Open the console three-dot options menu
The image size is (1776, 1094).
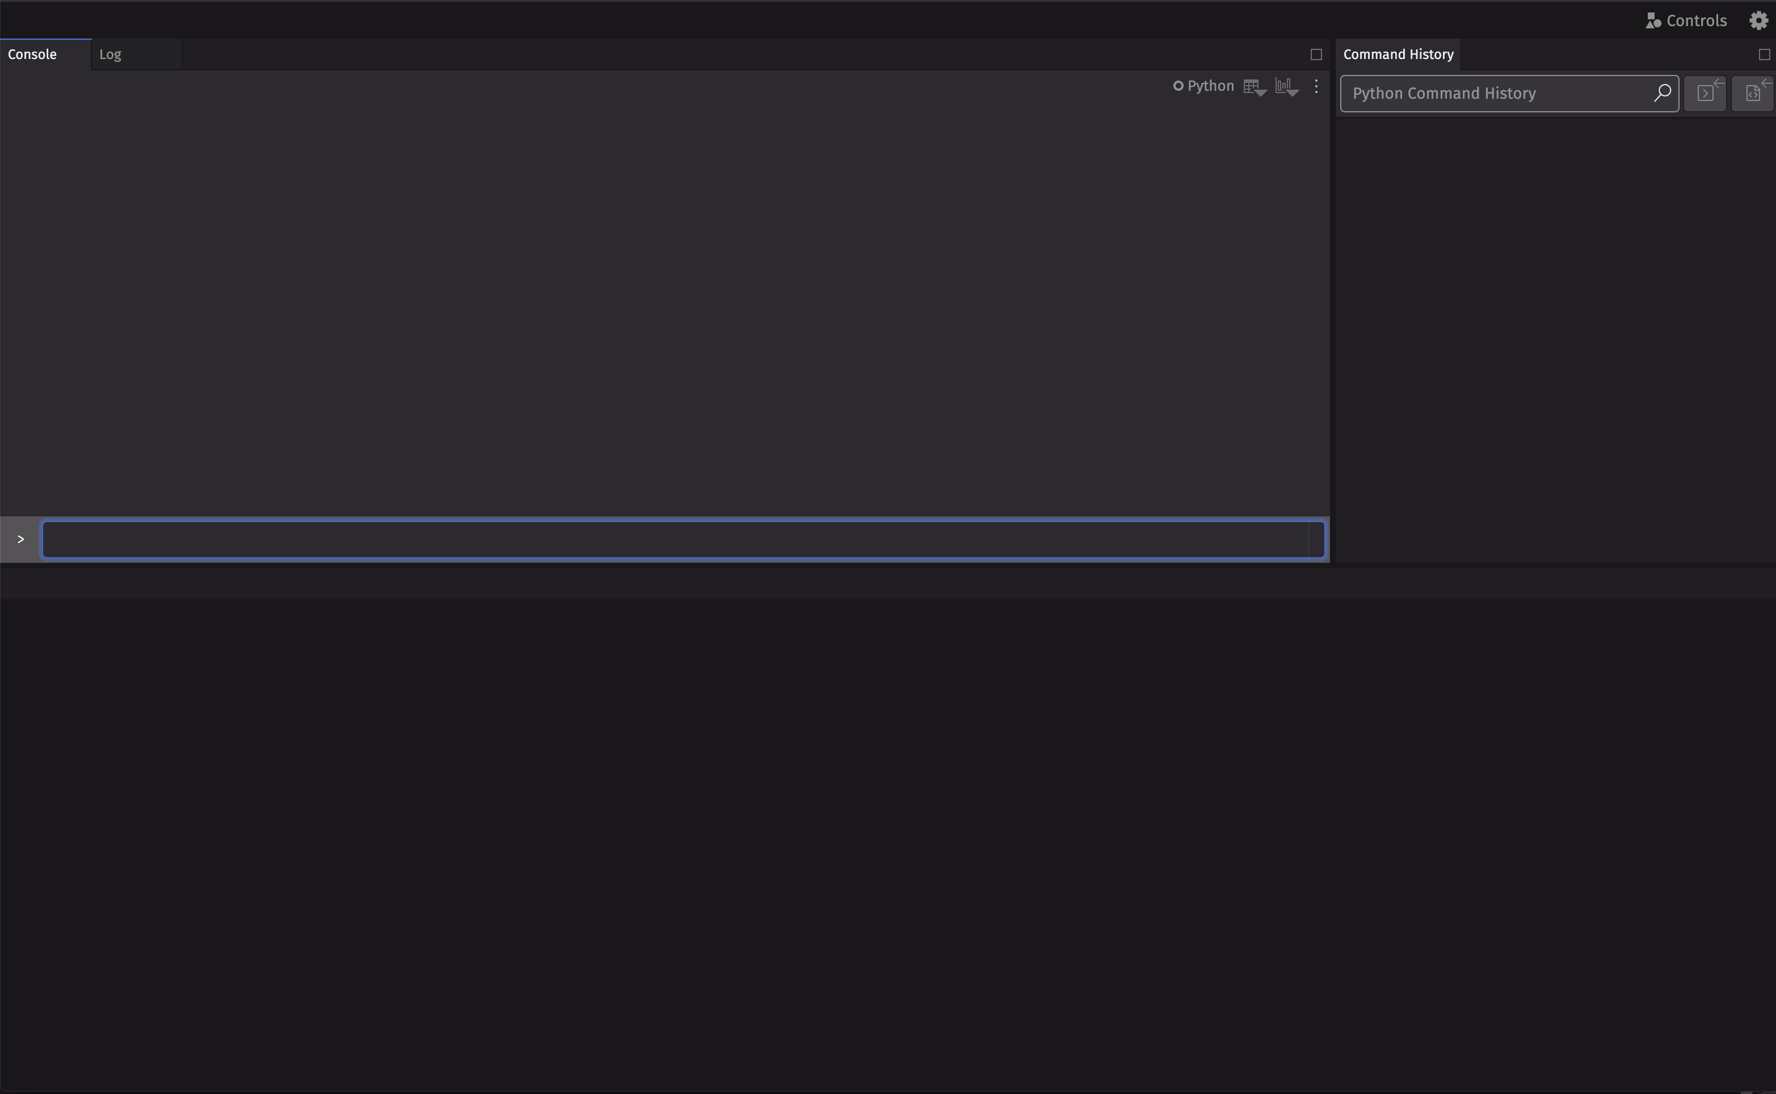[x=1316, y=86]
